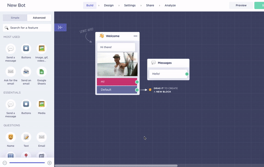Click the Default button in Welcome block
The height and width of the screenshot is (167, 264).
[x=117, y=90]
